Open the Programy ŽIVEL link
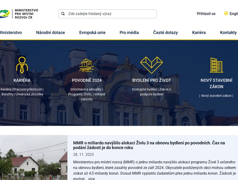The height and width of the screenshot is (180, 238). coord(80,94)
